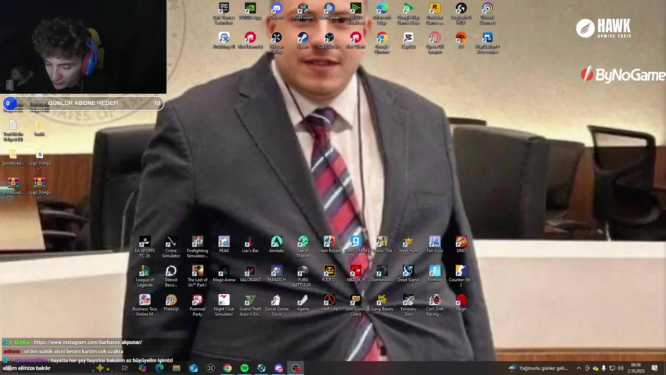666x375 pixels.
Task: Open the Epic Games Launcher desktop shortcut
Action: (224, 14)
